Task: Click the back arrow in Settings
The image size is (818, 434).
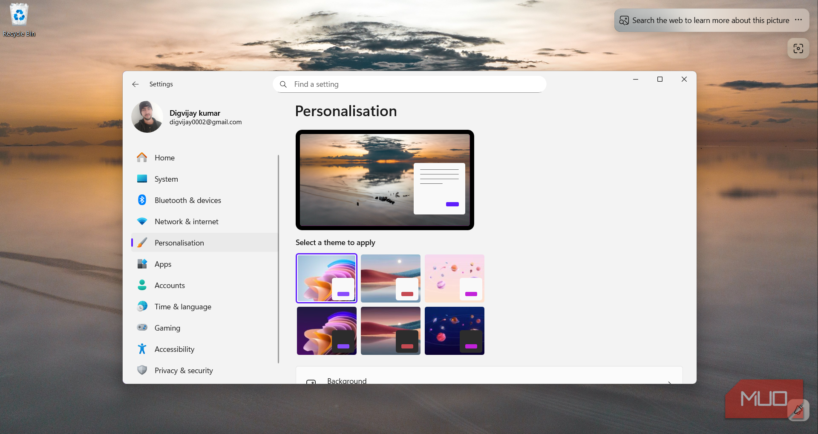Action: pyautogui.click(x=135, y=84)
